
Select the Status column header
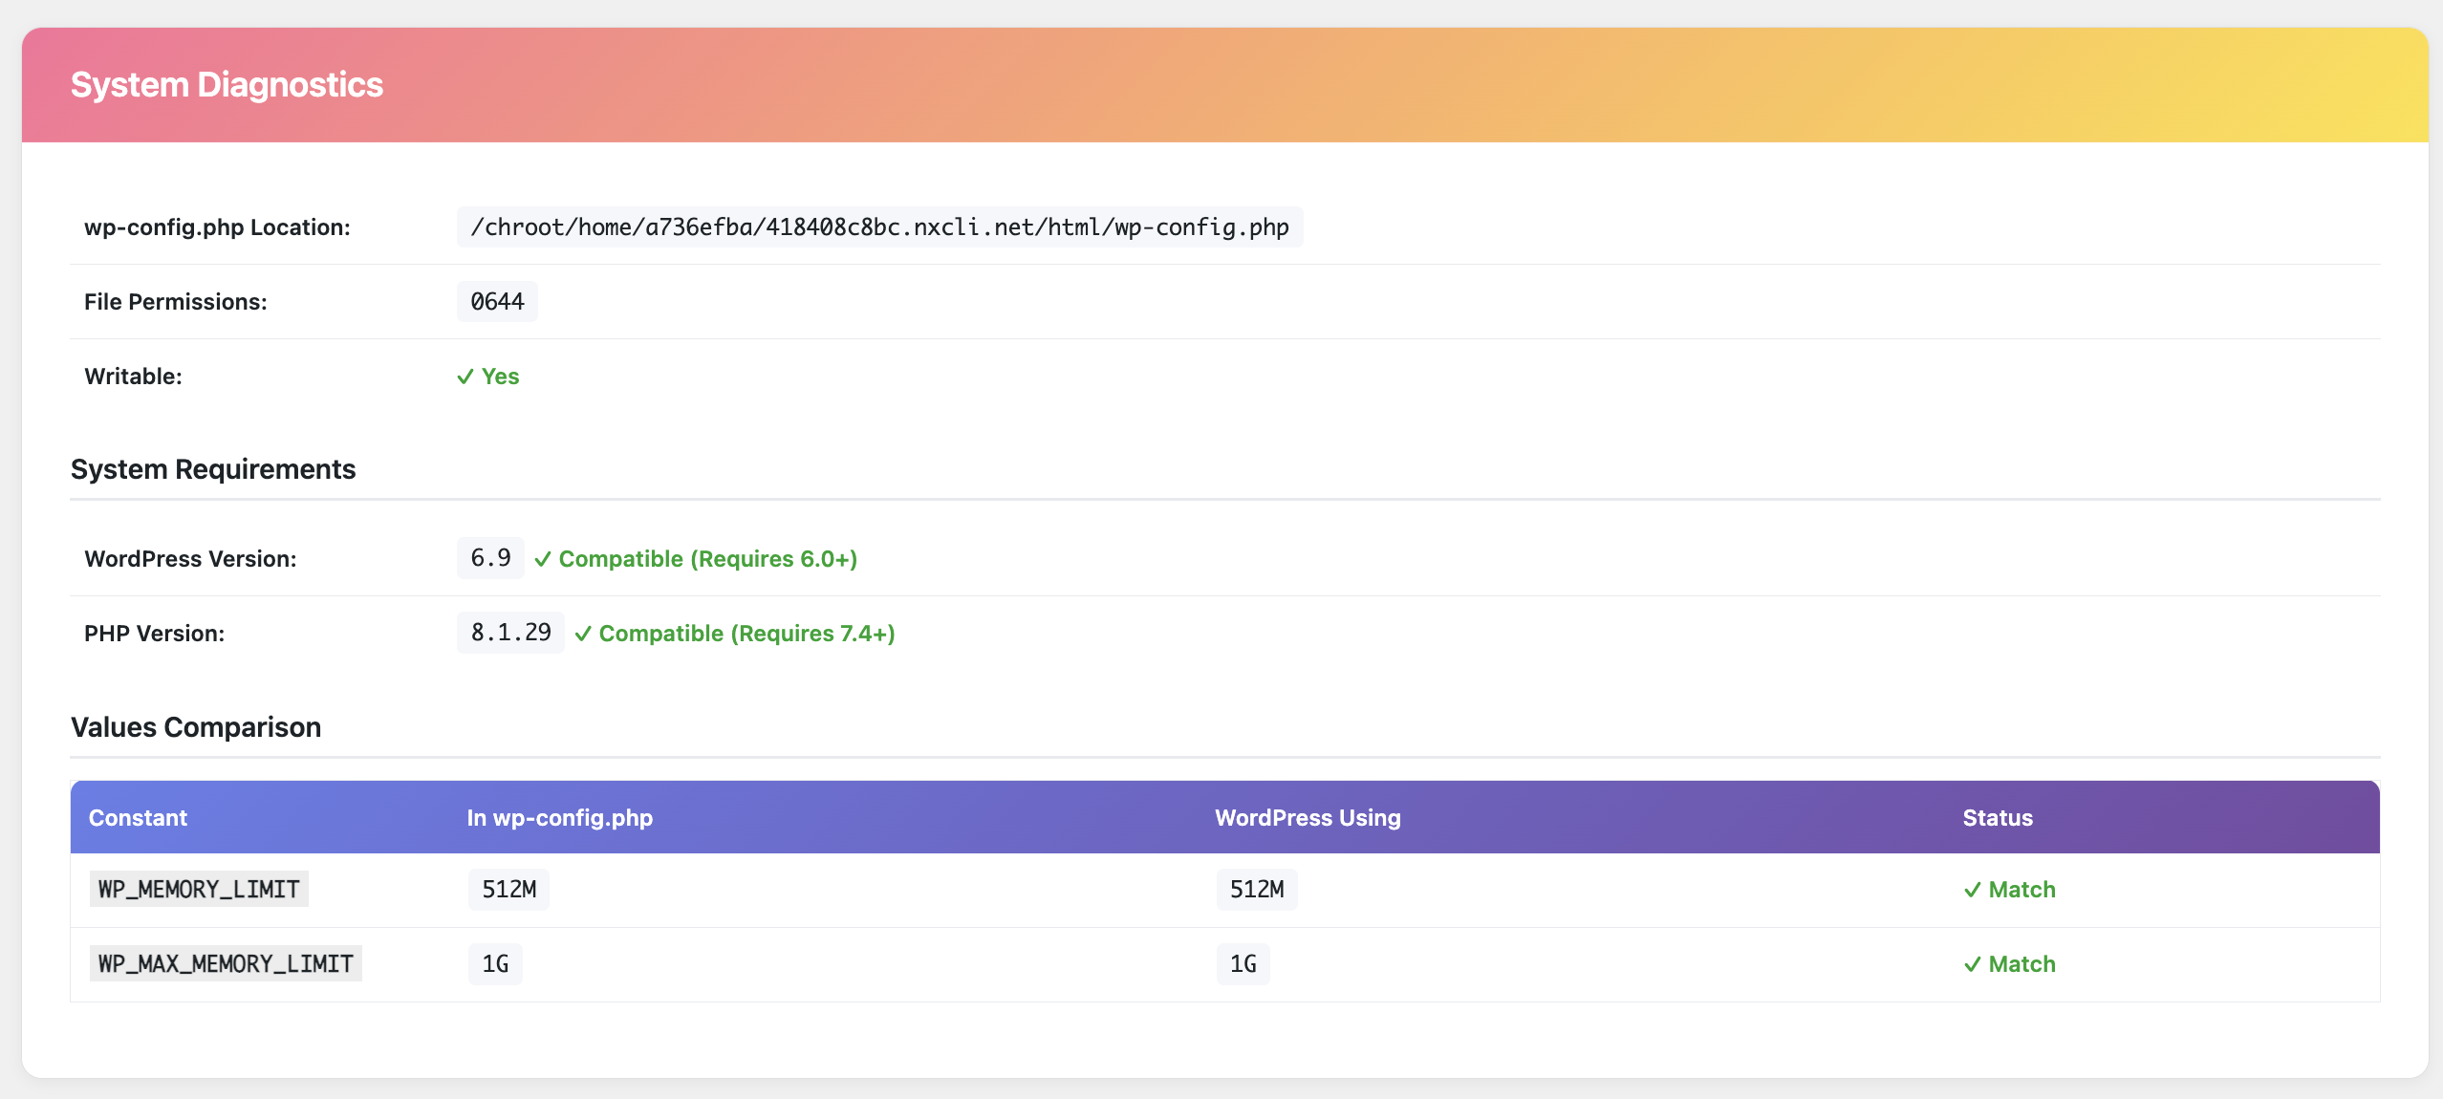(1996, 817)
